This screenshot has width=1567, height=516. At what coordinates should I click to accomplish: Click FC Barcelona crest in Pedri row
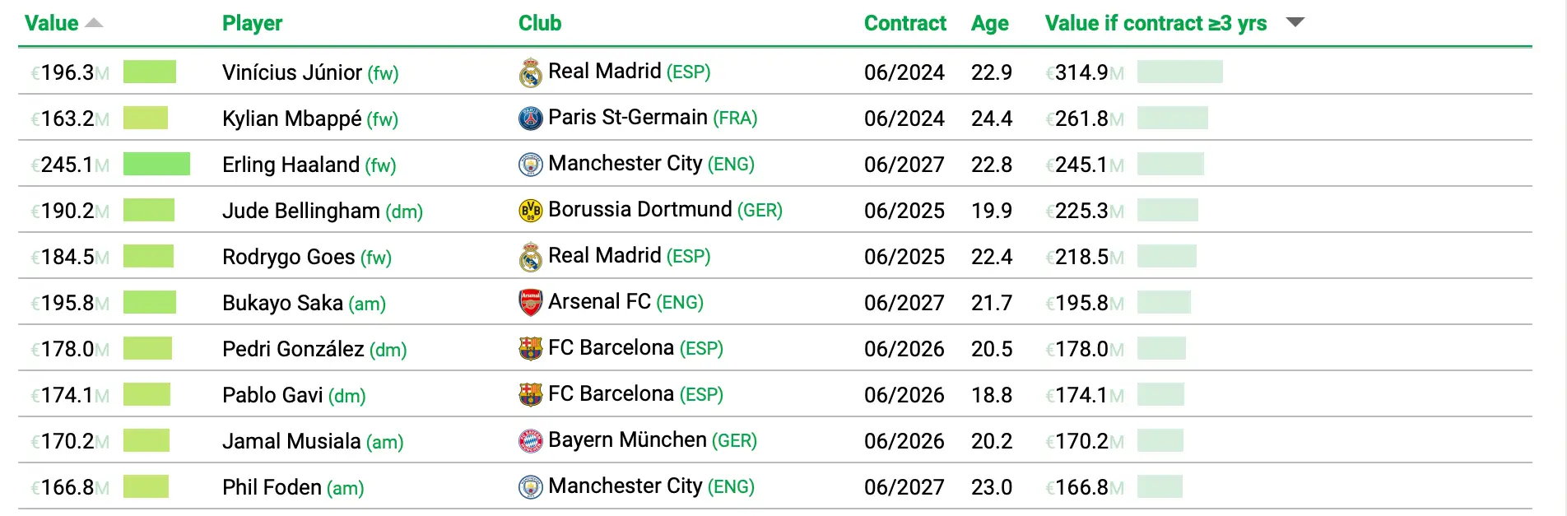coord(531,349)
